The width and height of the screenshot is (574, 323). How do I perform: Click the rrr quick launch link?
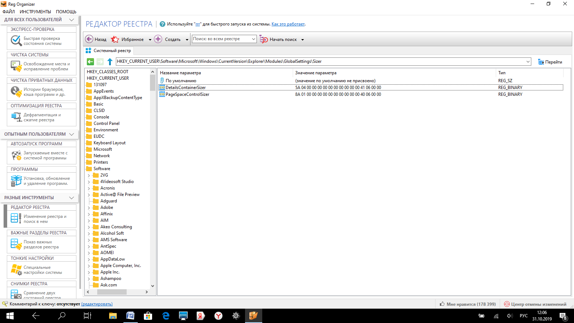click(198, 24)
